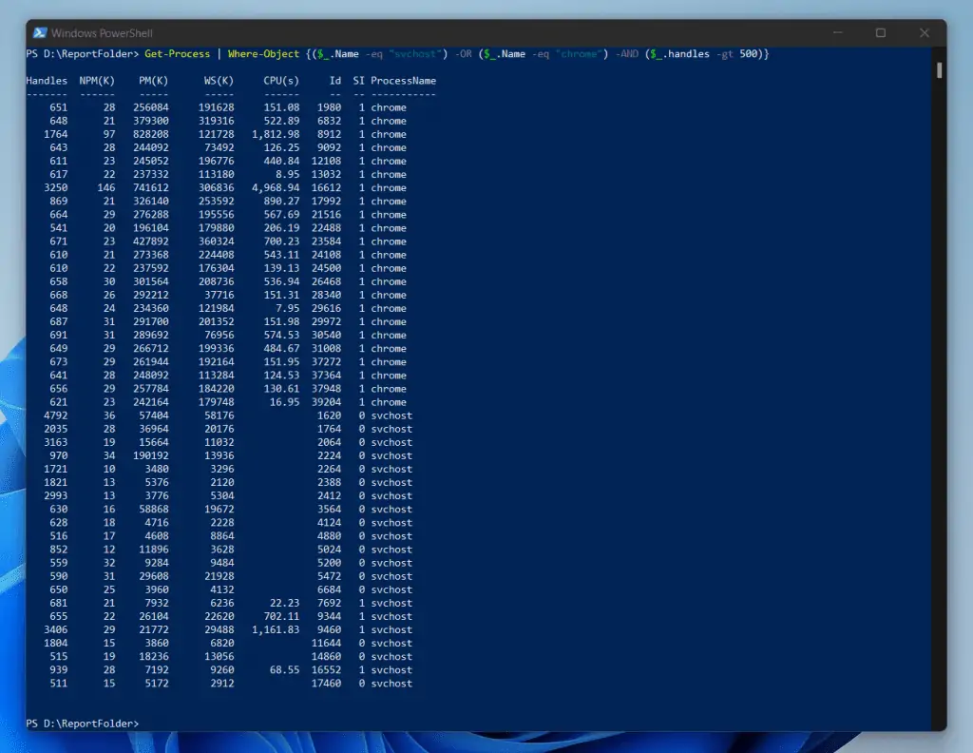Click CPU value 1,812.98

pos(276,134)
